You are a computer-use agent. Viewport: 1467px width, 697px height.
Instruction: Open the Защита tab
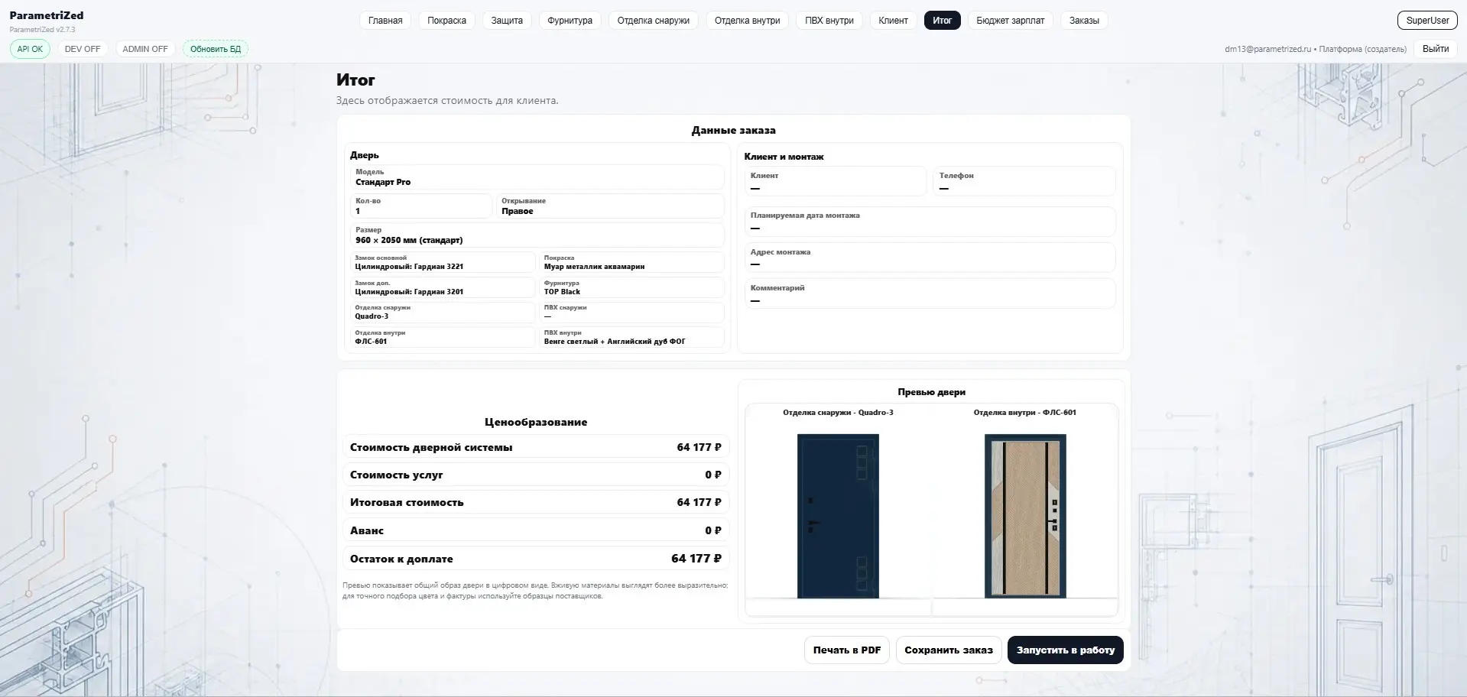click(507, 21)
